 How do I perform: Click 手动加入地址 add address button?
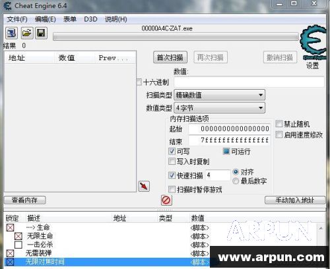[295, 200]
